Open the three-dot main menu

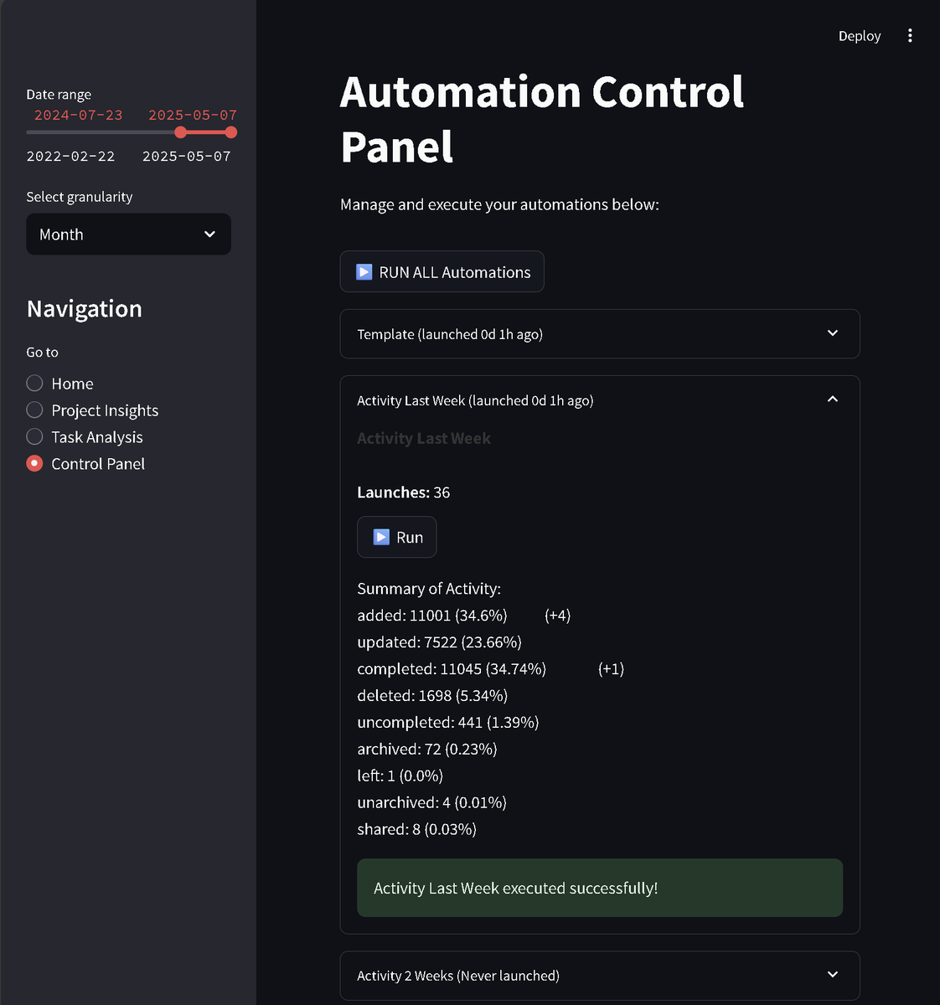tap(910, 35)
